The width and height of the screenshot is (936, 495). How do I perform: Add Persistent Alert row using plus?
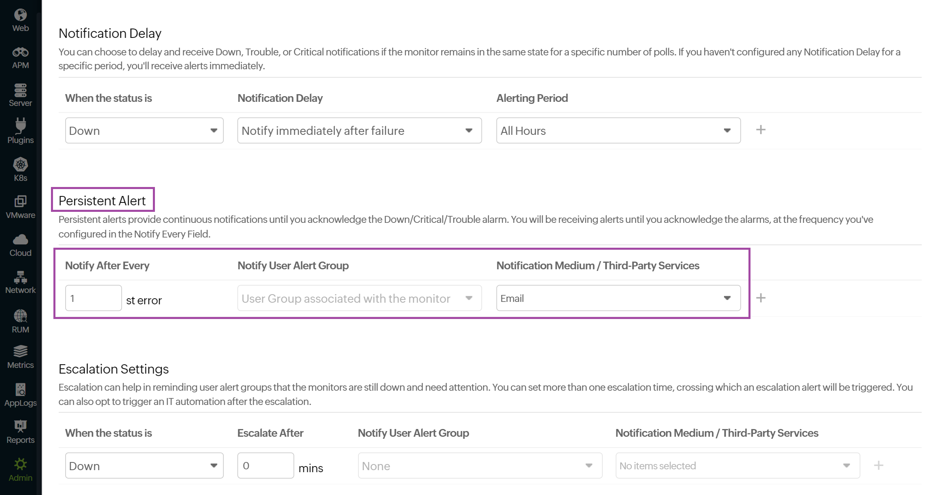[761, 298]
